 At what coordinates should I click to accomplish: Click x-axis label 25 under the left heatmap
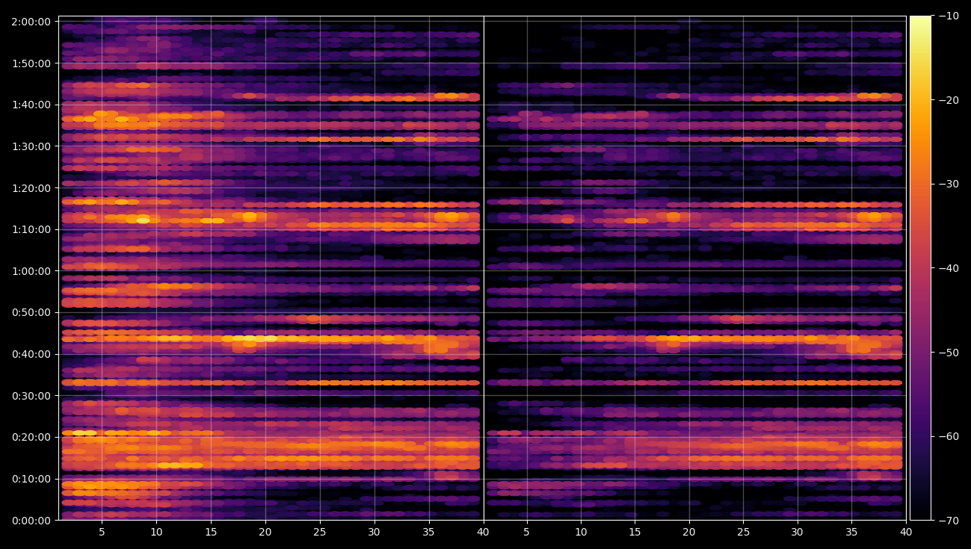[320, 533]
